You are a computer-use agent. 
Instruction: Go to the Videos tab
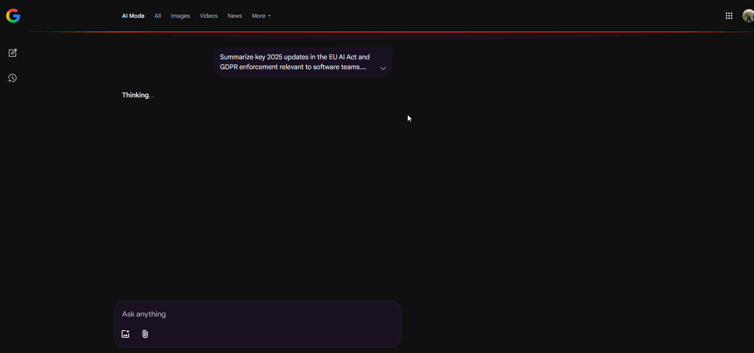(208, 16)
